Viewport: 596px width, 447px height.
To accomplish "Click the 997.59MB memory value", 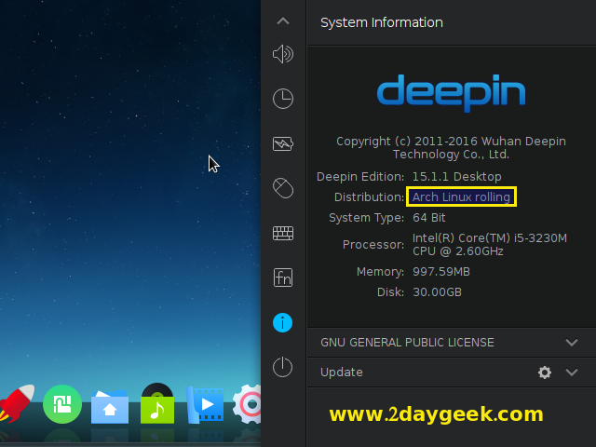I will point(441,271).
